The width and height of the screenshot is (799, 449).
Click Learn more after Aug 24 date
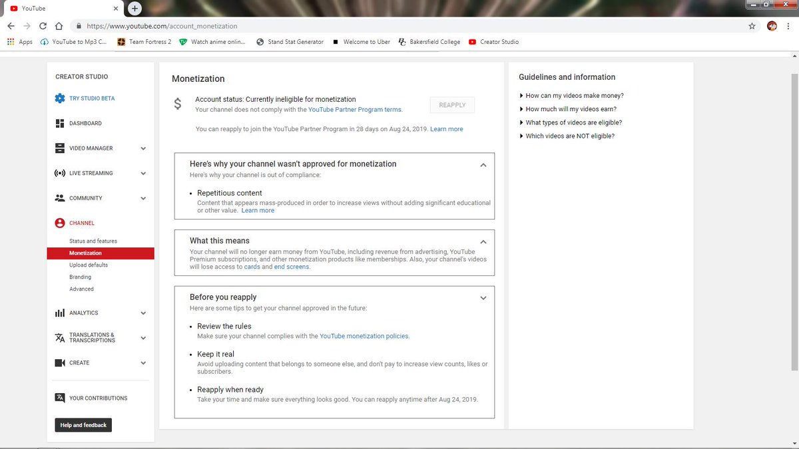pyautogui.click(x=447, y=129)
